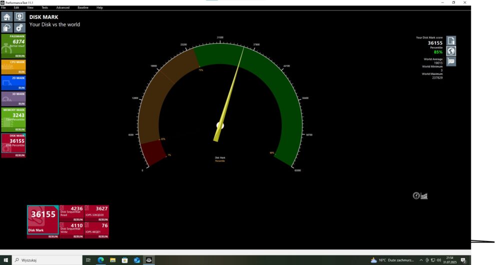This screenshot has height=265, width=500.
Task: Click the volume speaker tray icon
Action: [439, 260]
